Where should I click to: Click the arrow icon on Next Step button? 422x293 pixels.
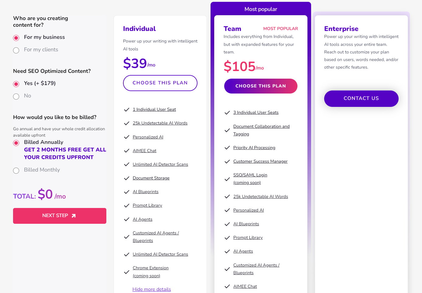point(74,216)
